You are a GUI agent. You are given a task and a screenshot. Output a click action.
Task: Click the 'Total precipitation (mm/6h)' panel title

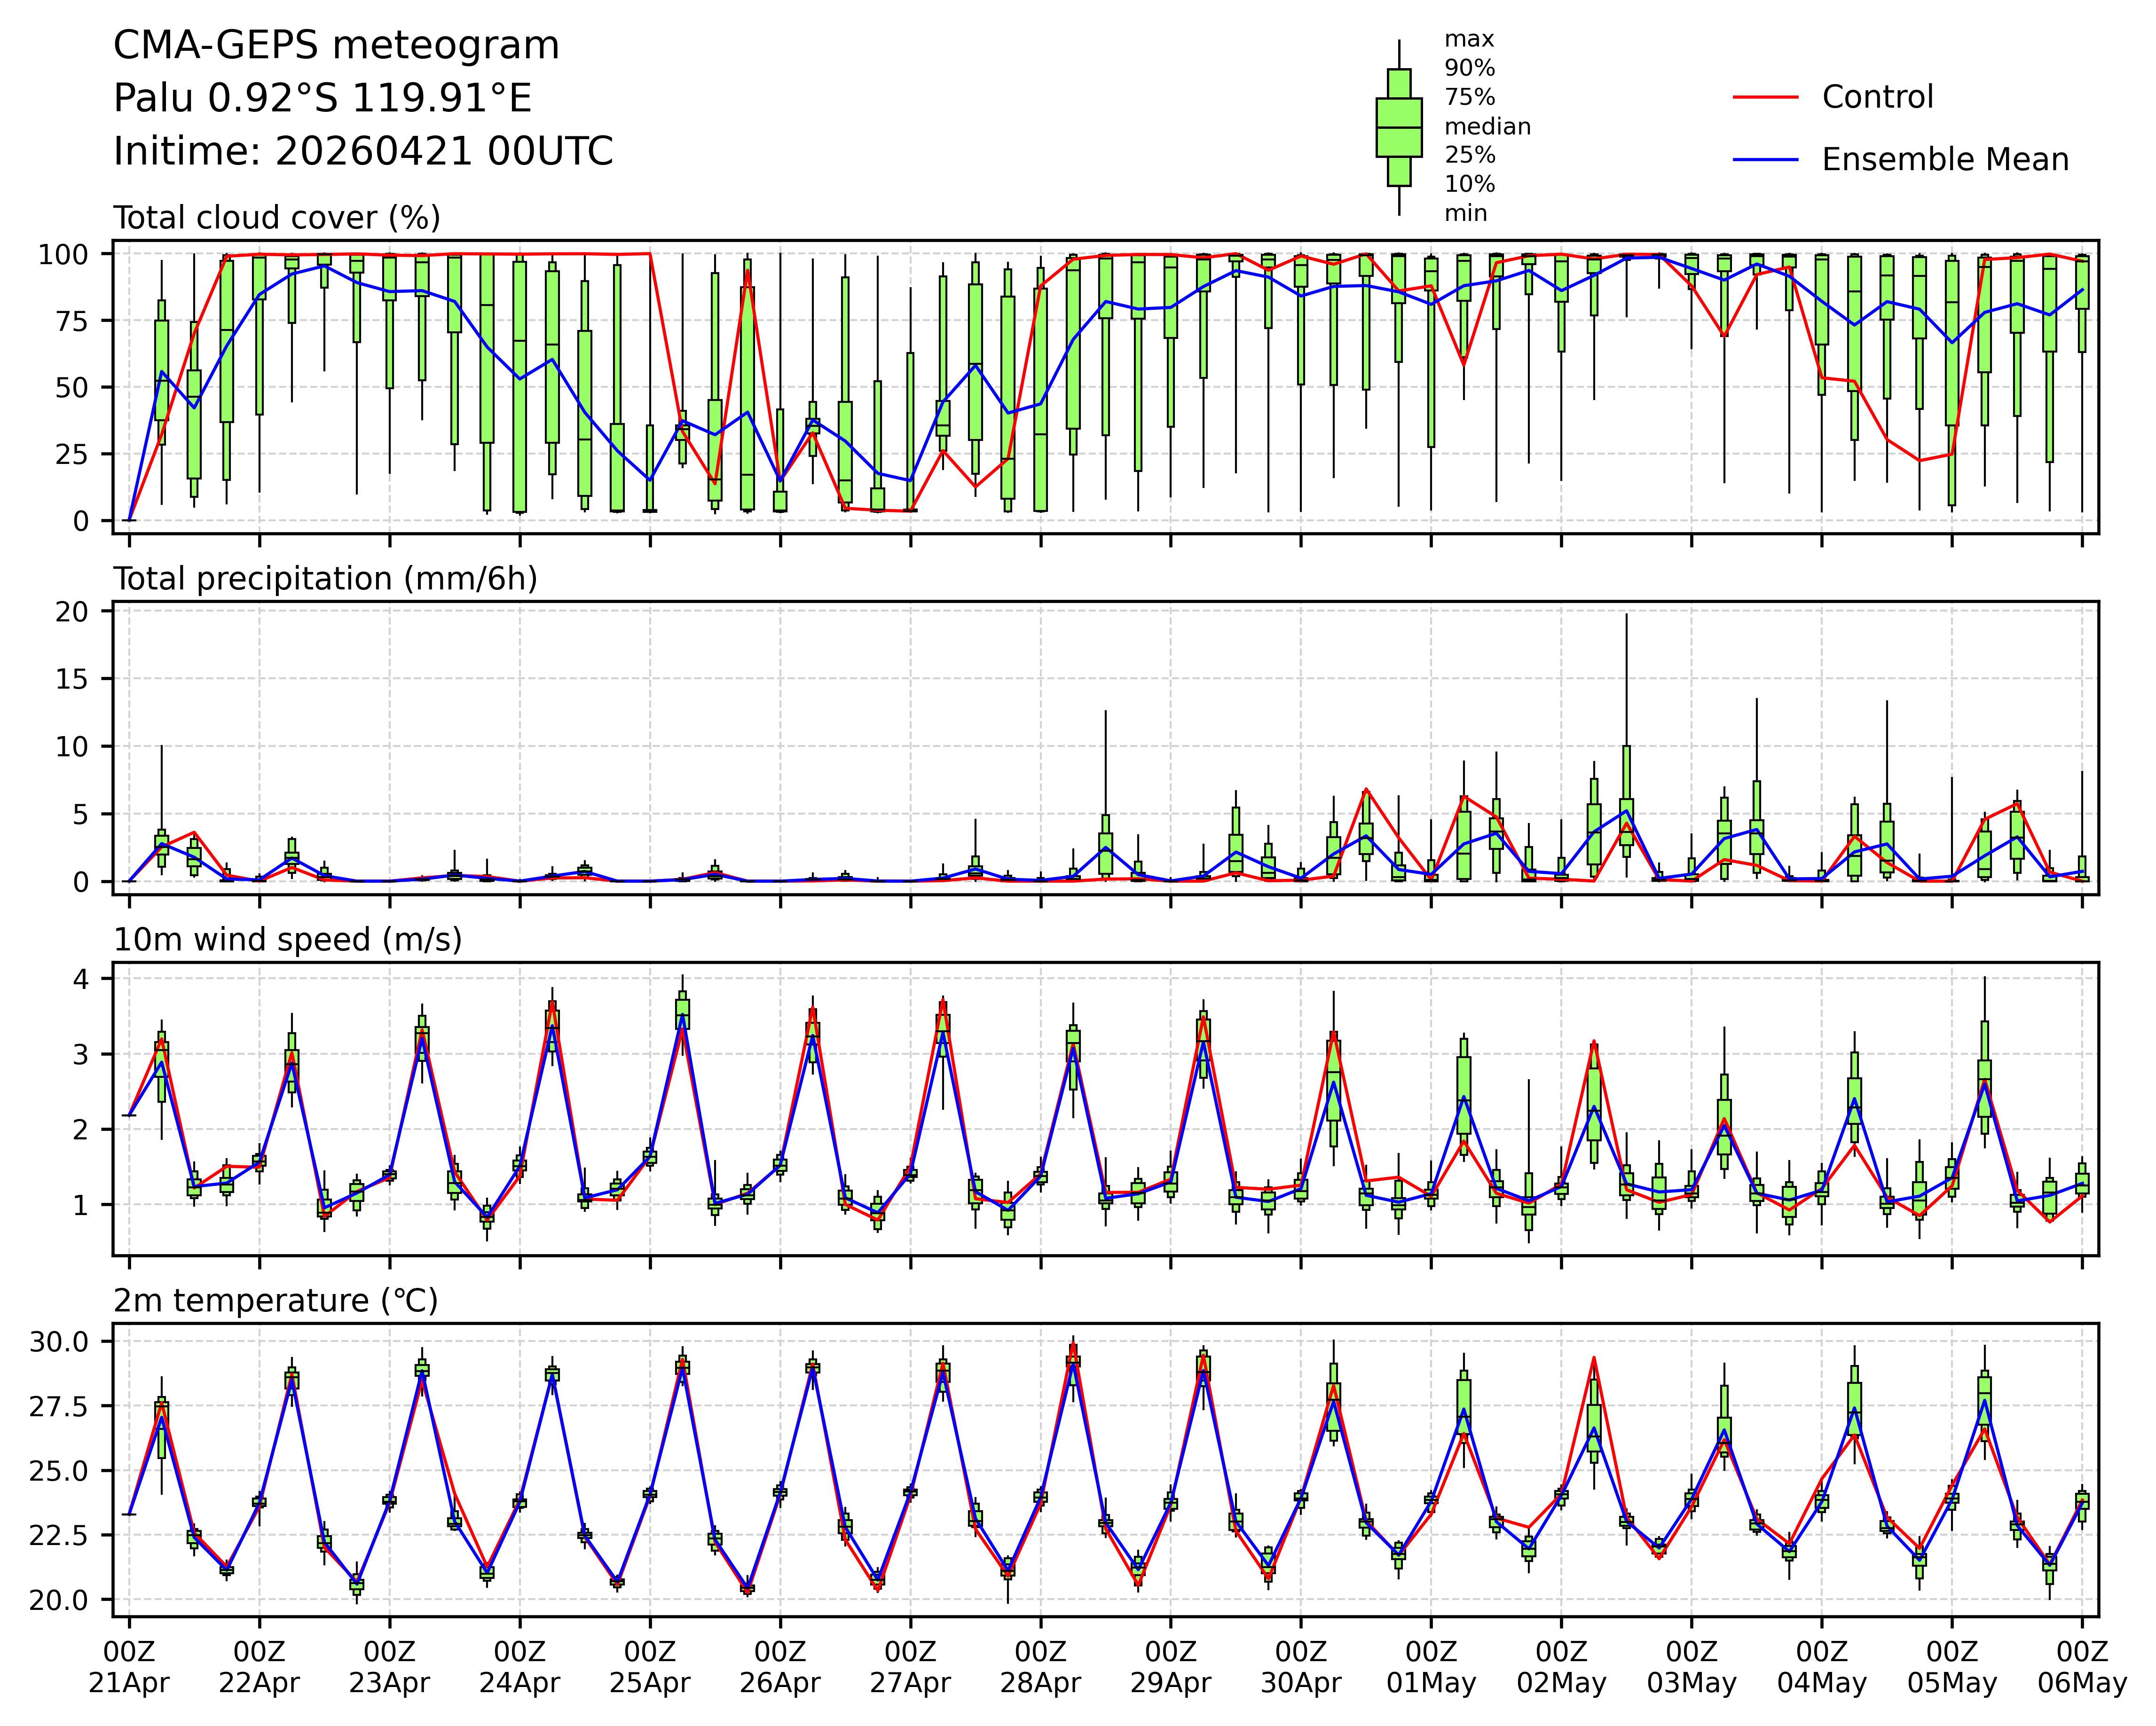(x=325, y=579)
